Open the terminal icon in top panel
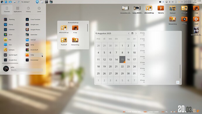This screenshot has width=202, height=114. point(47,2)
